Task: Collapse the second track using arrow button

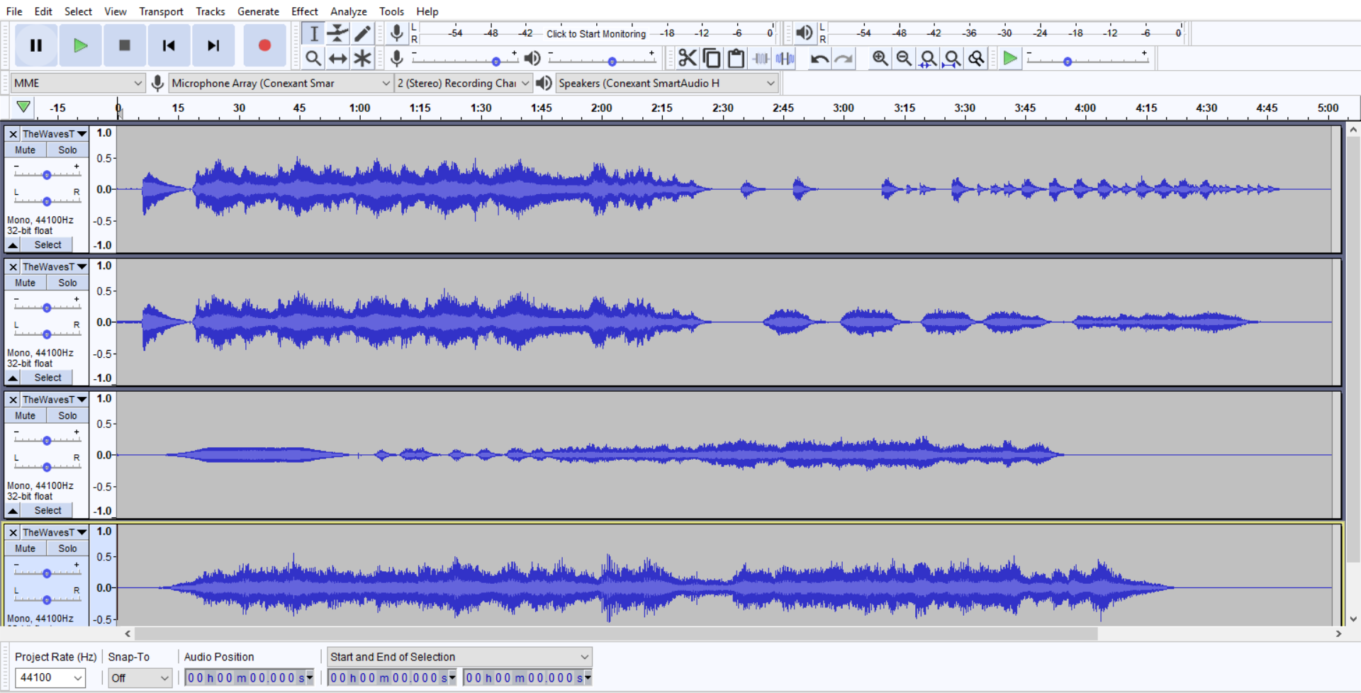Action: (x=13, y=378)
